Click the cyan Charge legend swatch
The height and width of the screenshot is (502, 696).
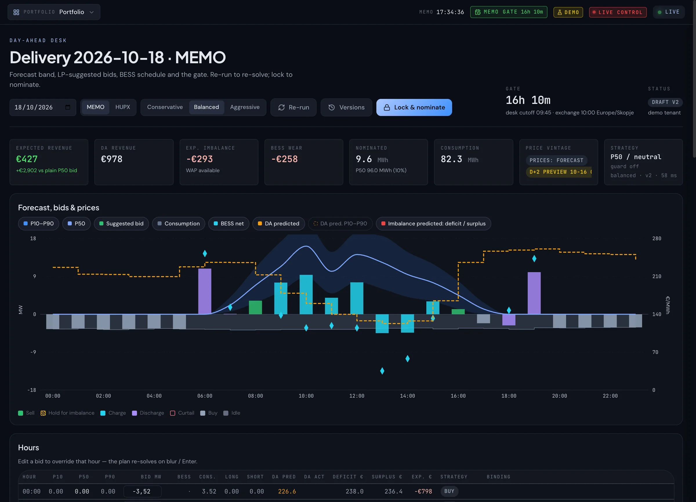[103, 413]
